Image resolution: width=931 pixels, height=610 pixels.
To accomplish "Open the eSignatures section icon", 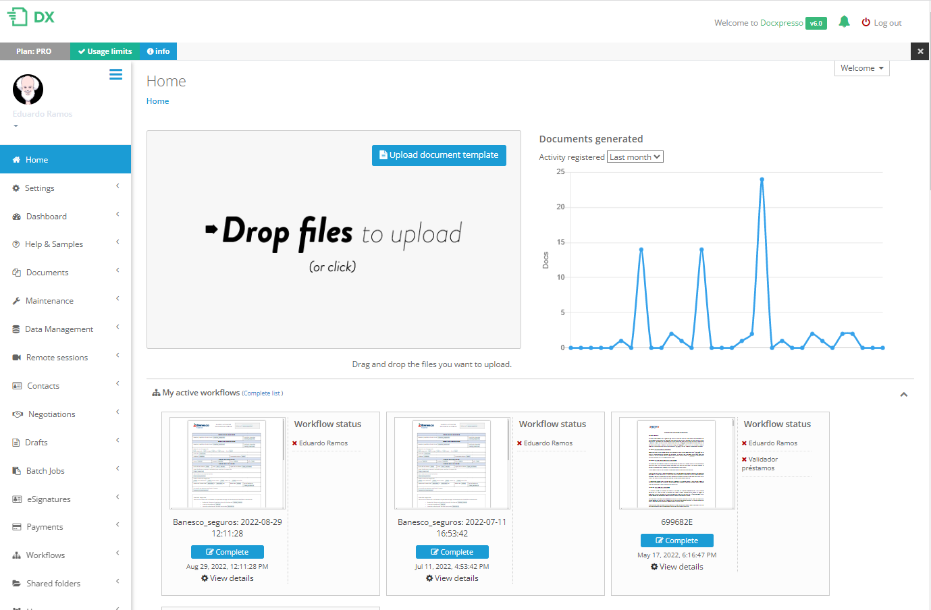I will point(16,498).
